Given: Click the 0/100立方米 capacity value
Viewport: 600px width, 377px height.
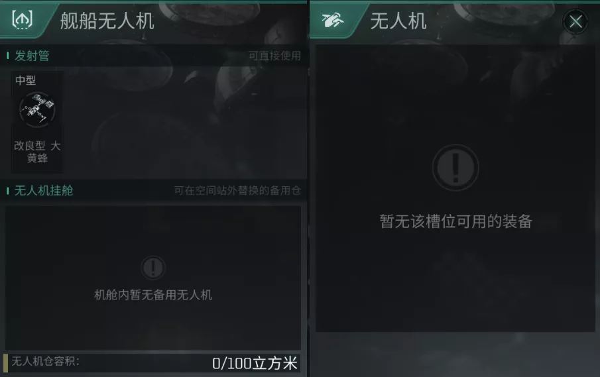Looking at the screenshot, I should point(255,363).
